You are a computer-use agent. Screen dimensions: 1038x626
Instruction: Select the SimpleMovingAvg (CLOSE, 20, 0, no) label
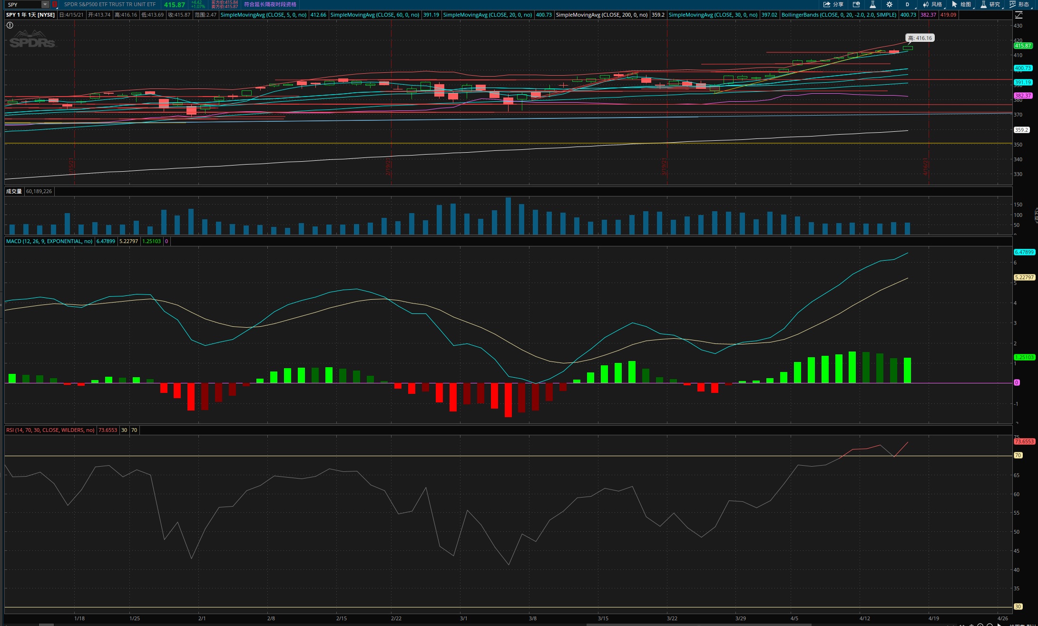[x=488, y=15]
